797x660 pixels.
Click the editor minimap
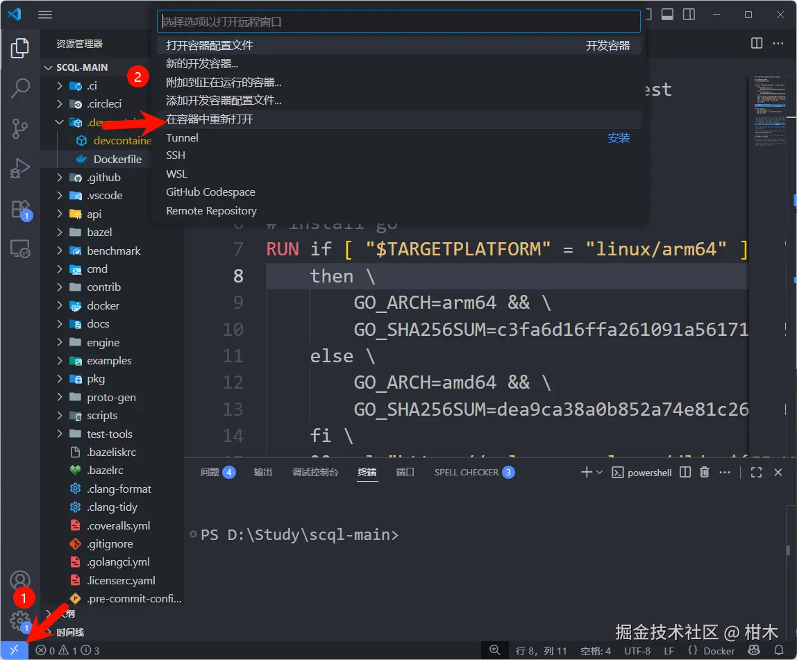(x=769, y=112)
